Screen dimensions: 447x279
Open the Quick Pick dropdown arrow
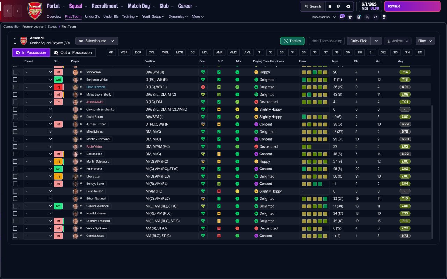tap(376, 41)
